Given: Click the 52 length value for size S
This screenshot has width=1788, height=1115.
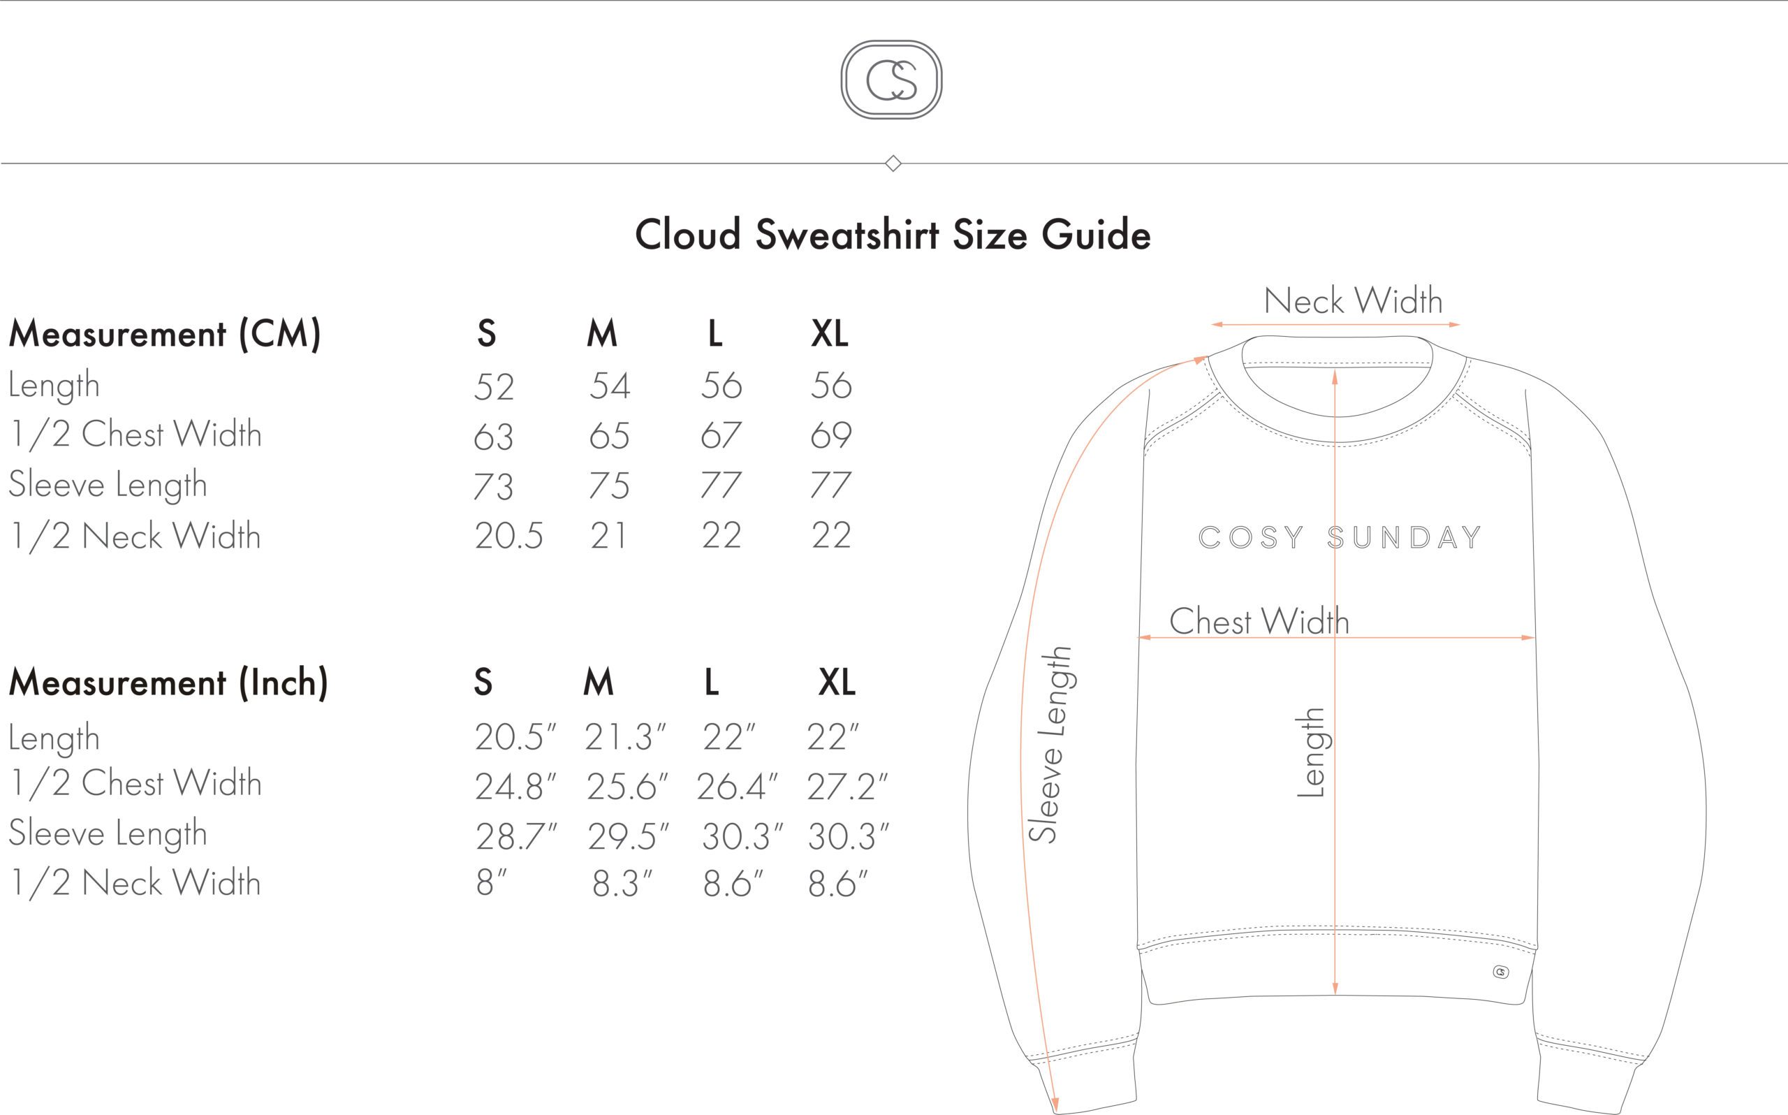Looking at the screenshot, I should tap(493, 387).
